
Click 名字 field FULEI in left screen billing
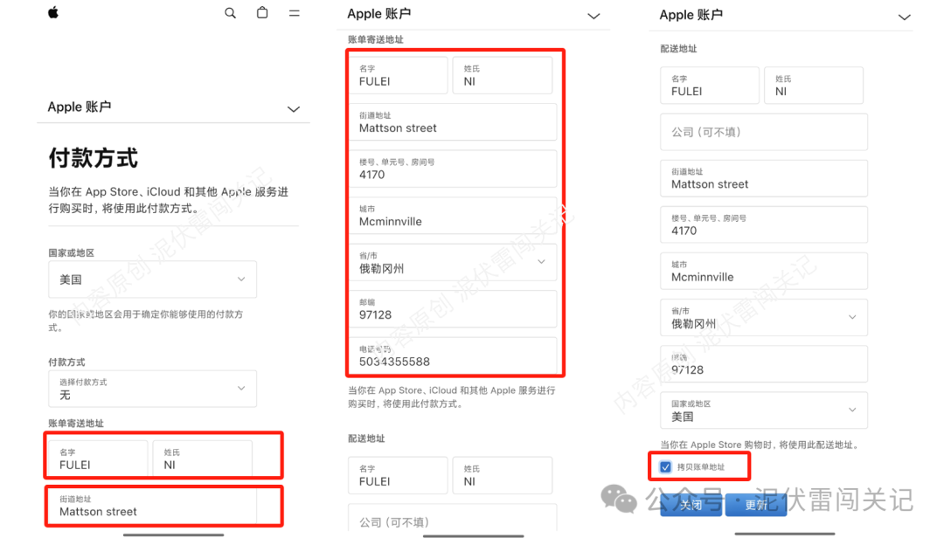[x=98, y=459]
